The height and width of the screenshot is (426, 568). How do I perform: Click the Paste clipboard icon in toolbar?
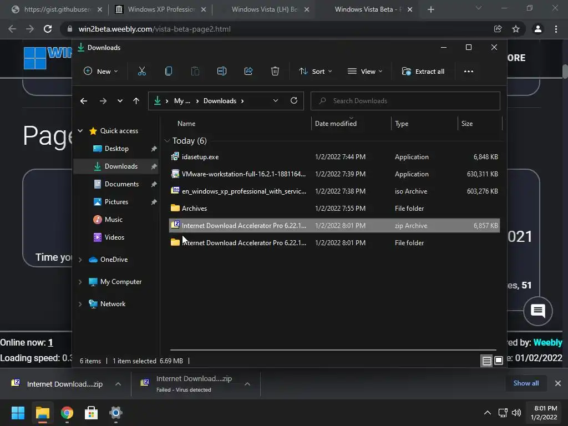[195, 72]
